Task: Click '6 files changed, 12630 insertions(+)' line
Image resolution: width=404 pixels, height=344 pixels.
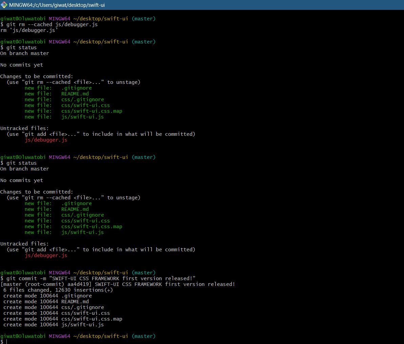Action: (x=58, y=290)
